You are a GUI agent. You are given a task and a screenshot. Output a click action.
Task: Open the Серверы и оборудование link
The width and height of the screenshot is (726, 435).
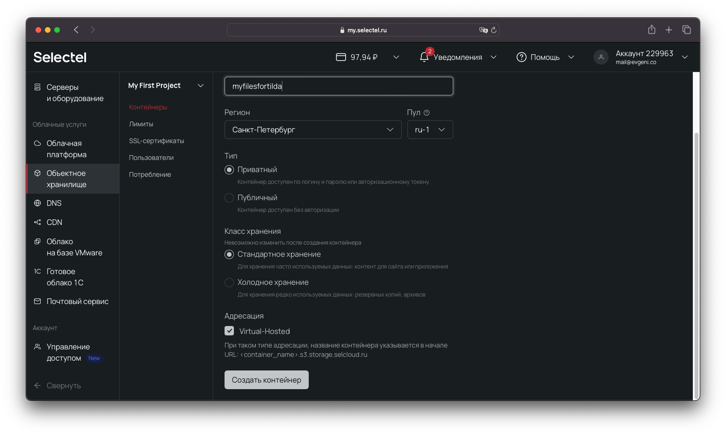(75, 93)
